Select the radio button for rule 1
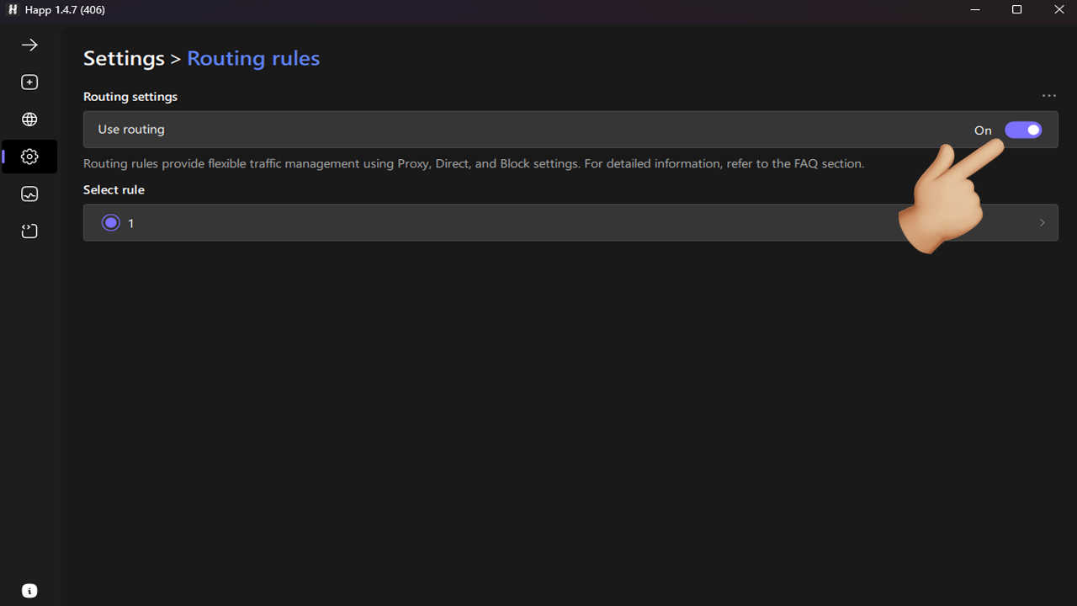Screen dimensions: 1077x606 point(110,222)
